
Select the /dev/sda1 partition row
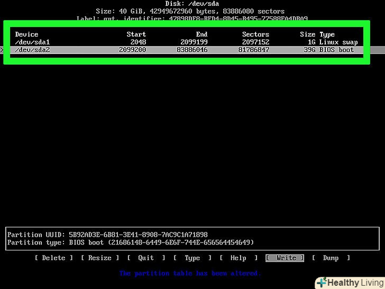33,42
